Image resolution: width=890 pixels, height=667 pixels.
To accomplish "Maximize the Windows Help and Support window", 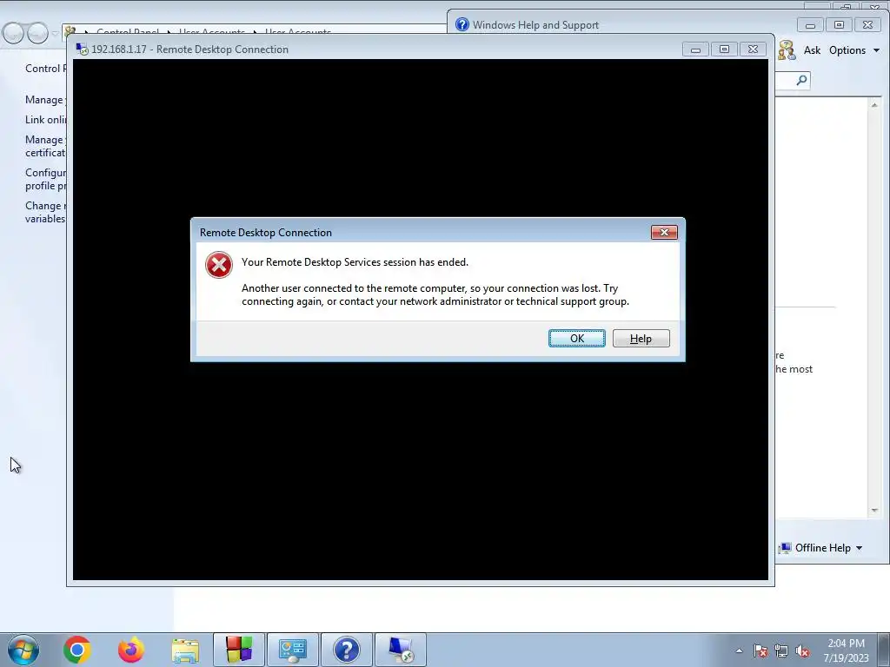I will [839, 25].
